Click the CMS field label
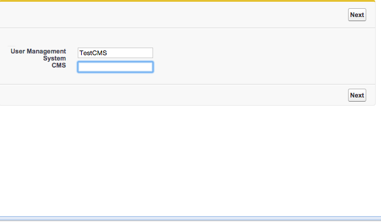Image resolution: width=381 pixels, height=222 pixels. [x=59, y=65]
